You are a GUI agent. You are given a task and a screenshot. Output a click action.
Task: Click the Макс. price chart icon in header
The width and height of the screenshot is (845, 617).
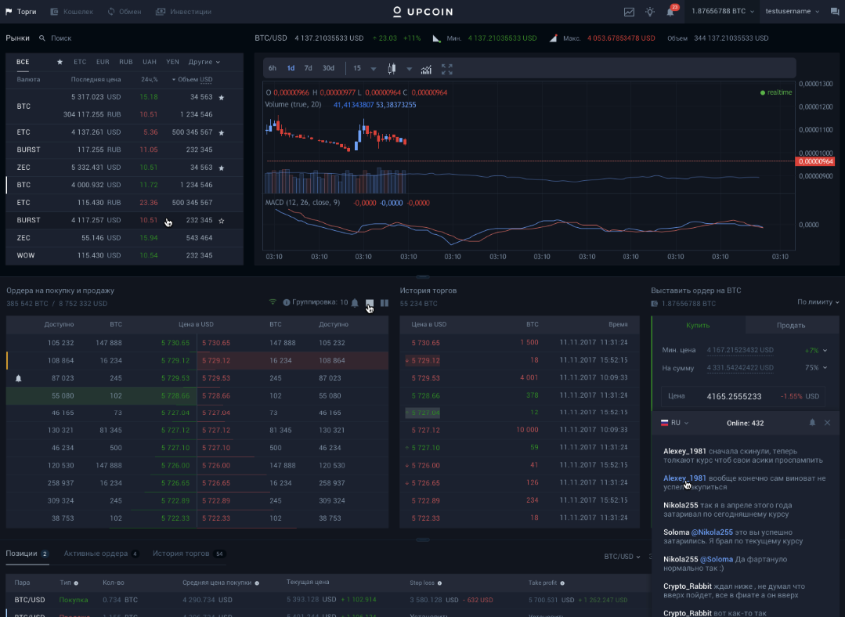coord(553,38)
